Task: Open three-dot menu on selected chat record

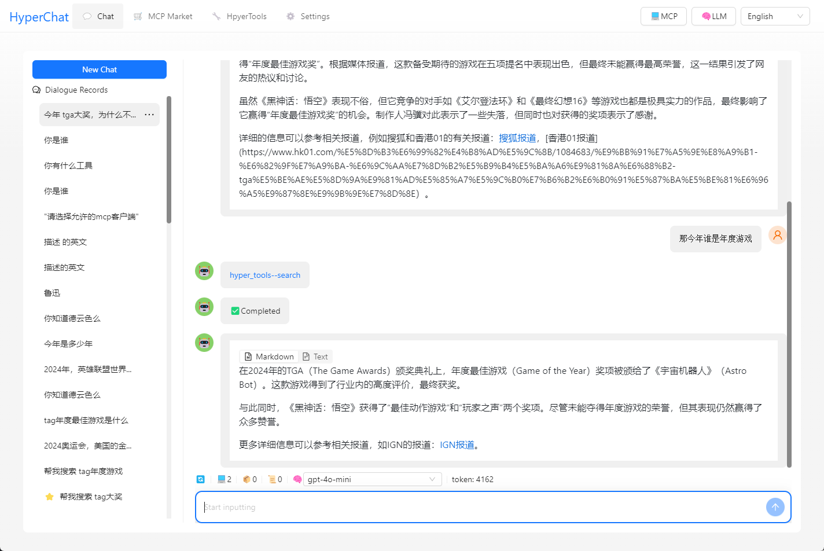Action: [149, 115]
